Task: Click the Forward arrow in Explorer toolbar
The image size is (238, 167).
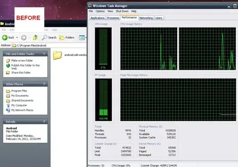Action: click(x=24, y=37)
